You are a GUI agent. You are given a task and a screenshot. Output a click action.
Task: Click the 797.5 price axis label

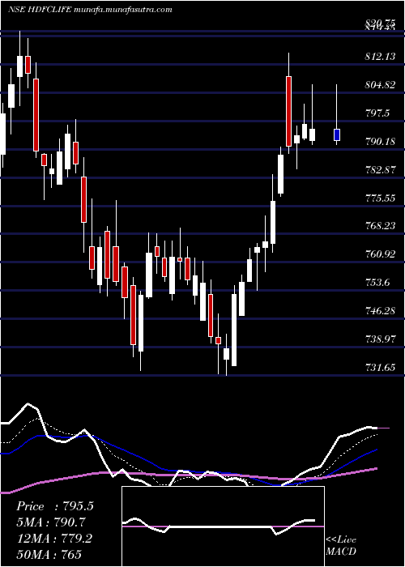click(377, 113)
